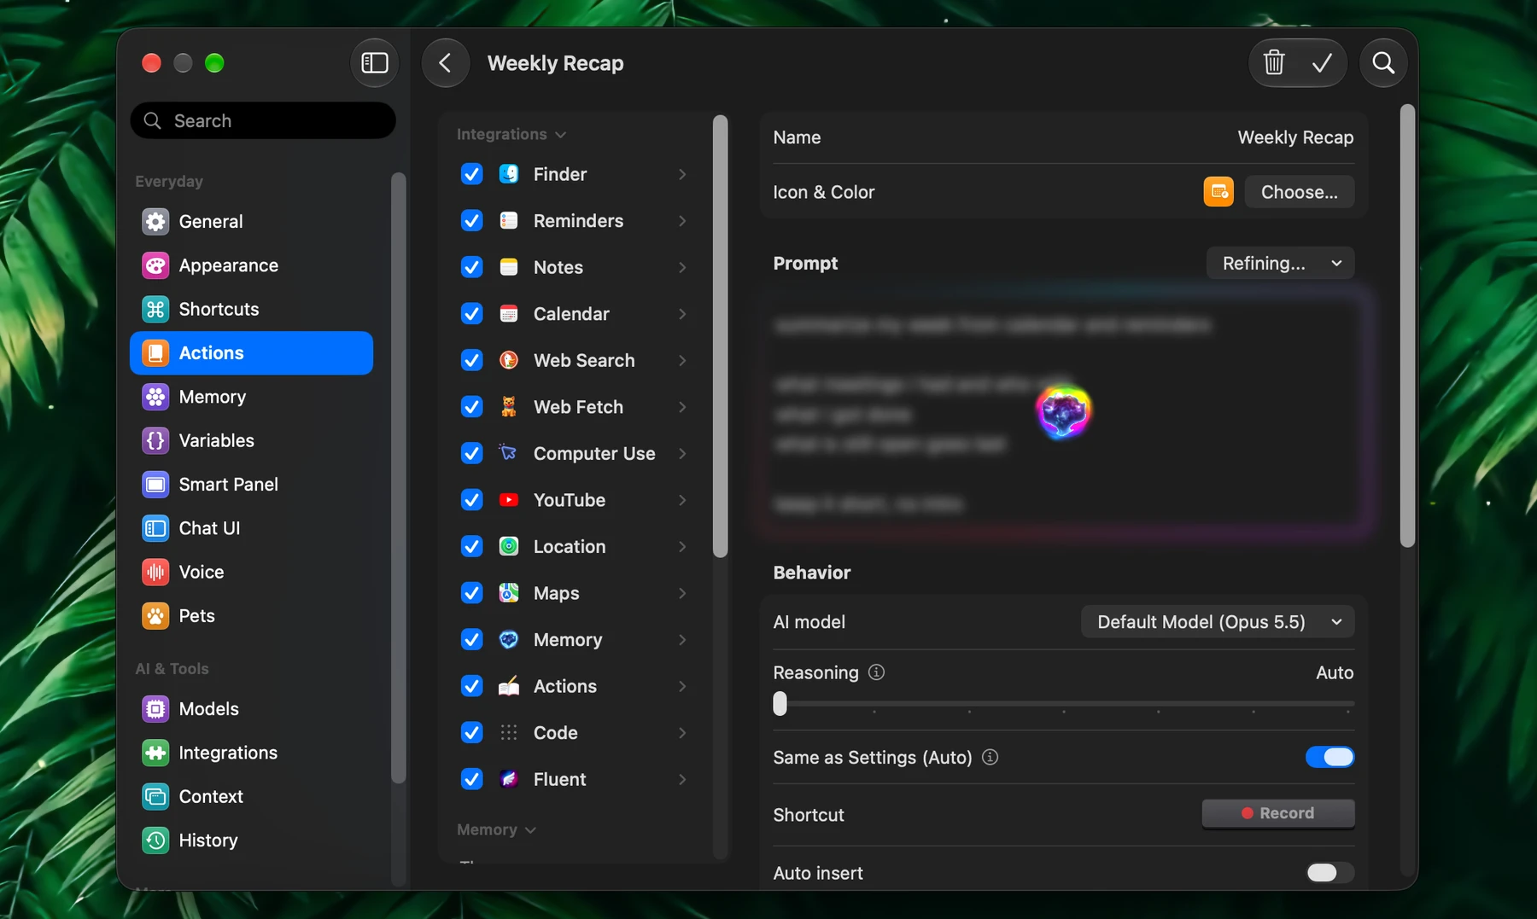1537x919 pixels.
Task: Open the Refining prompt dropdown
Action: pyautogui.click(x=1280, y=263)
